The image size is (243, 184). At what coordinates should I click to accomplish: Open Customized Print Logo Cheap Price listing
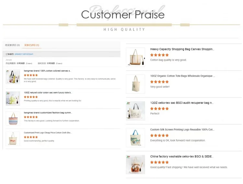point(48,133)
